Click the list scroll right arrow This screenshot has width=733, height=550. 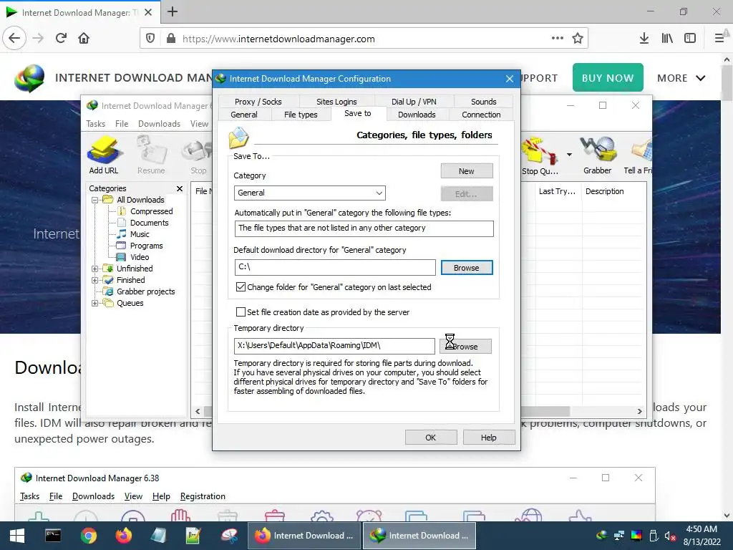(x=639, y=412)
